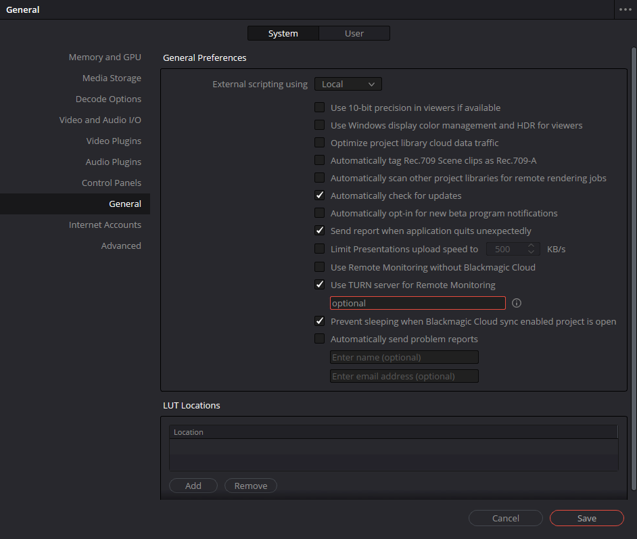The width and height of the screenshot is (637, 539).
Task: Open Memory and GPU settings
Action: (105, 57)
